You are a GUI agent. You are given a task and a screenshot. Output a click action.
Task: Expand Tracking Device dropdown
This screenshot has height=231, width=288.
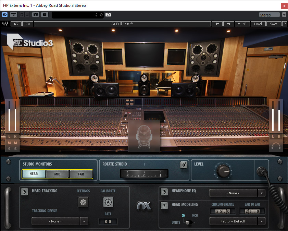[84, 221]
